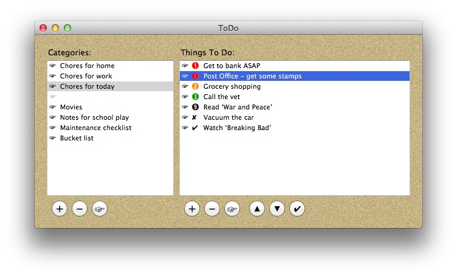
Task: Click the add category plus button
Action: pyautogui.click(x=60, y=209)
